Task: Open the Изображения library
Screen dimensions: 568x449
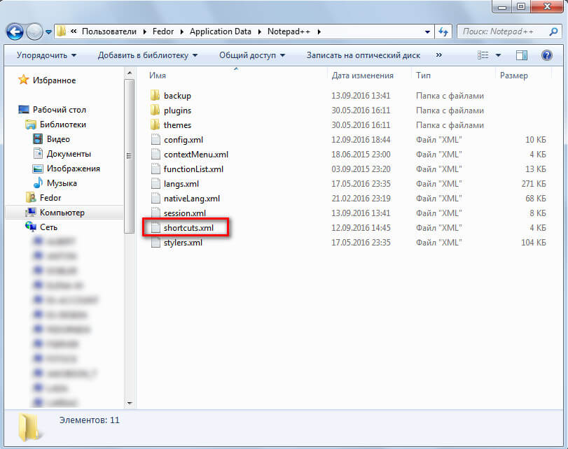Action: (x=73, y=169)
